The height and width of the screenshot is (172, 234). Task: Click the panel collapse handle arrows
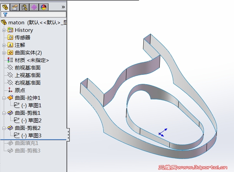pyautogui.click(x=68, y=135)
